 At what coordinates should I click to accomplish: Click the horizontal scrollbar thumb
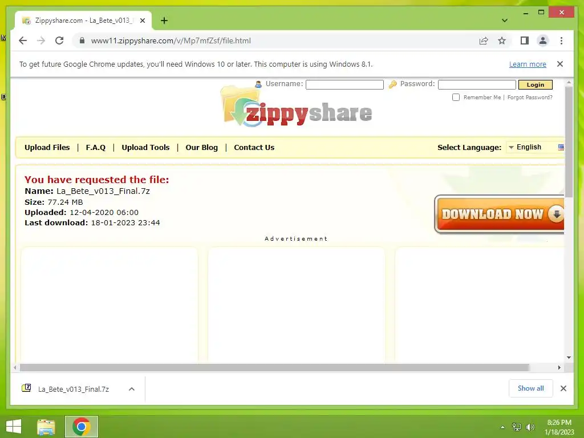[274, 368]
